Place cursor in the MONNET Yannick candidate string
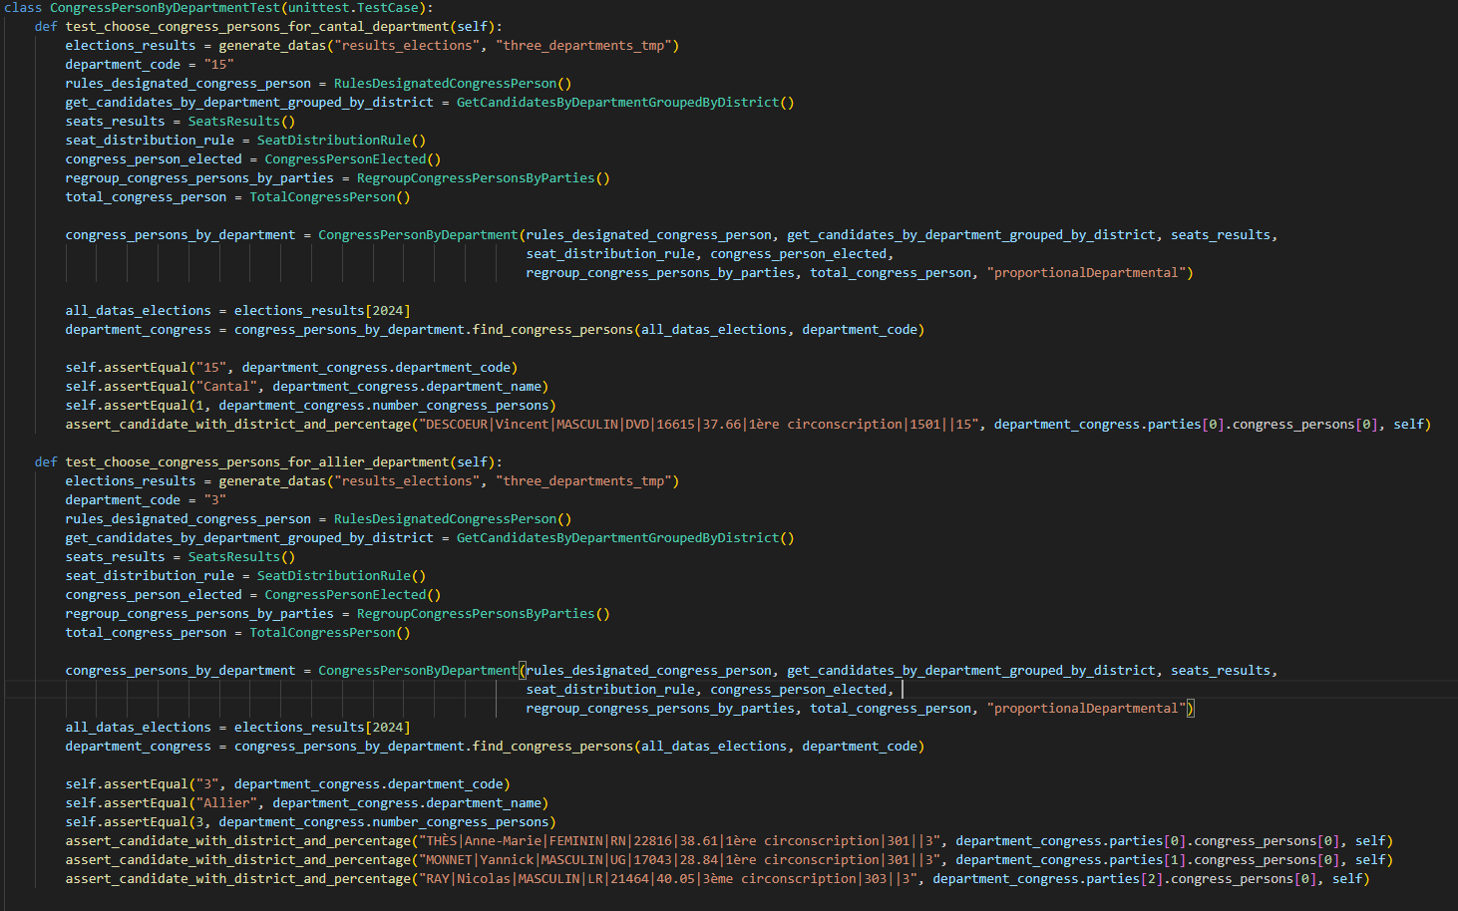The image size is (1458, 911). (678, 860)
